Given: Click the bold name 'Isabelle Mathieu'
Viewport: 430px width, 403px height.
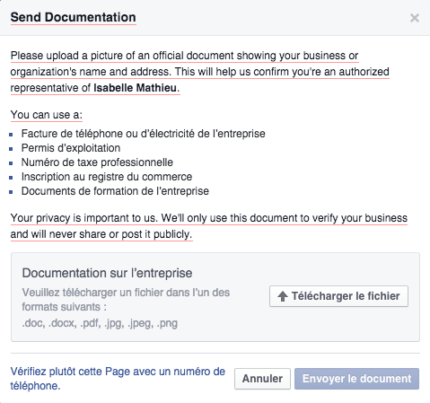Looking at the screenshot, I should point(135,88).
